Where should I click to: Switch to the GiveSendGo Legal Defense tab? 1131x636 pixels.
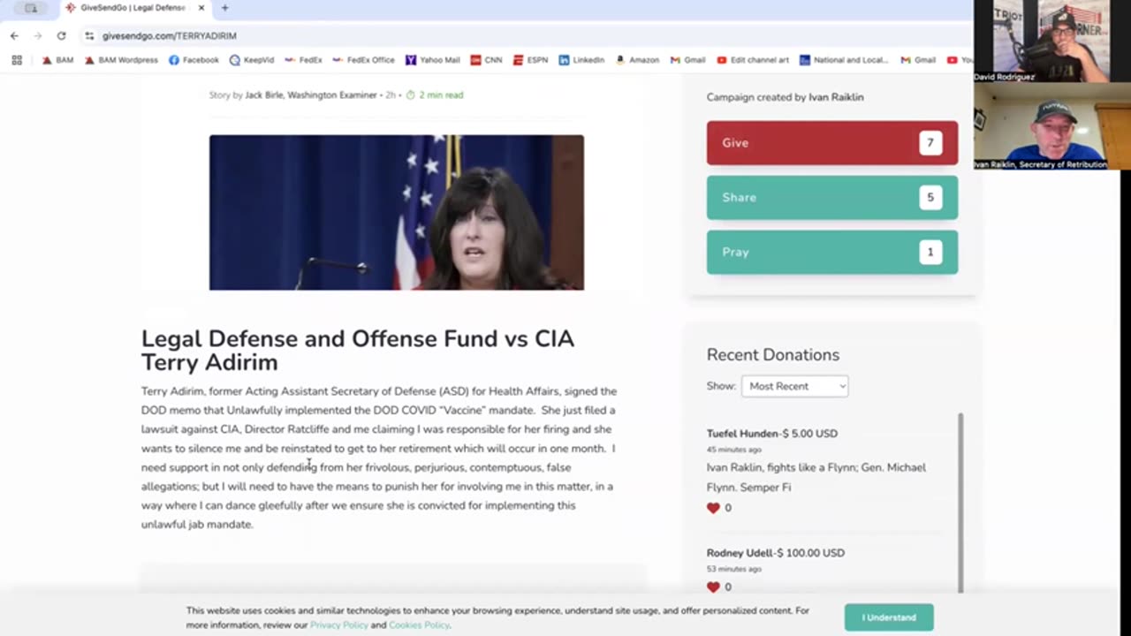click(133, 8)
